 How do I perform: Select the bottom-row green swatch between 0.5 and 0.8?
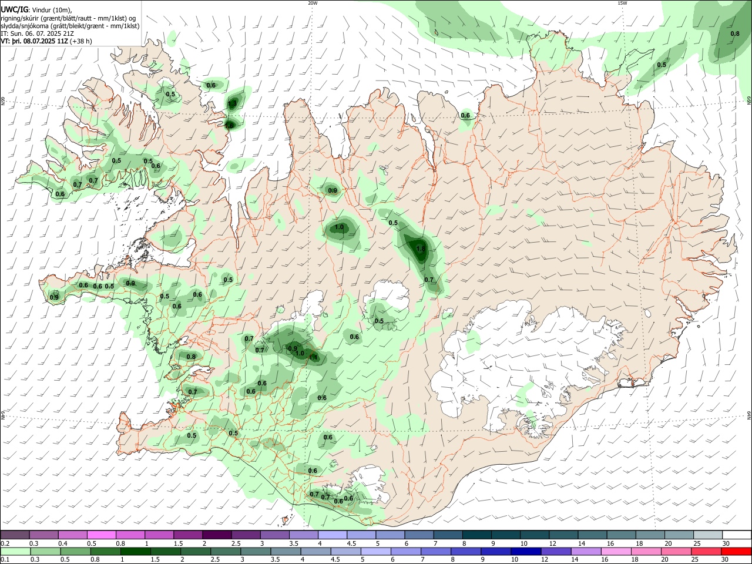coord(76,552)
